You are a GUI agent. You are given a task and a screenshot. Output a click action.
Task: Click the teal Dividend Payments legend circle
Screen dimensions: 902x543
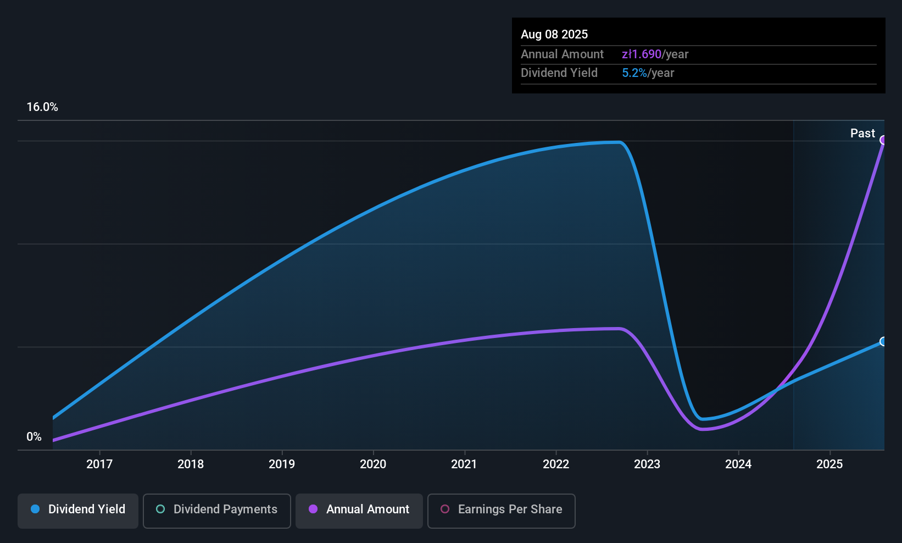[160, 509]
